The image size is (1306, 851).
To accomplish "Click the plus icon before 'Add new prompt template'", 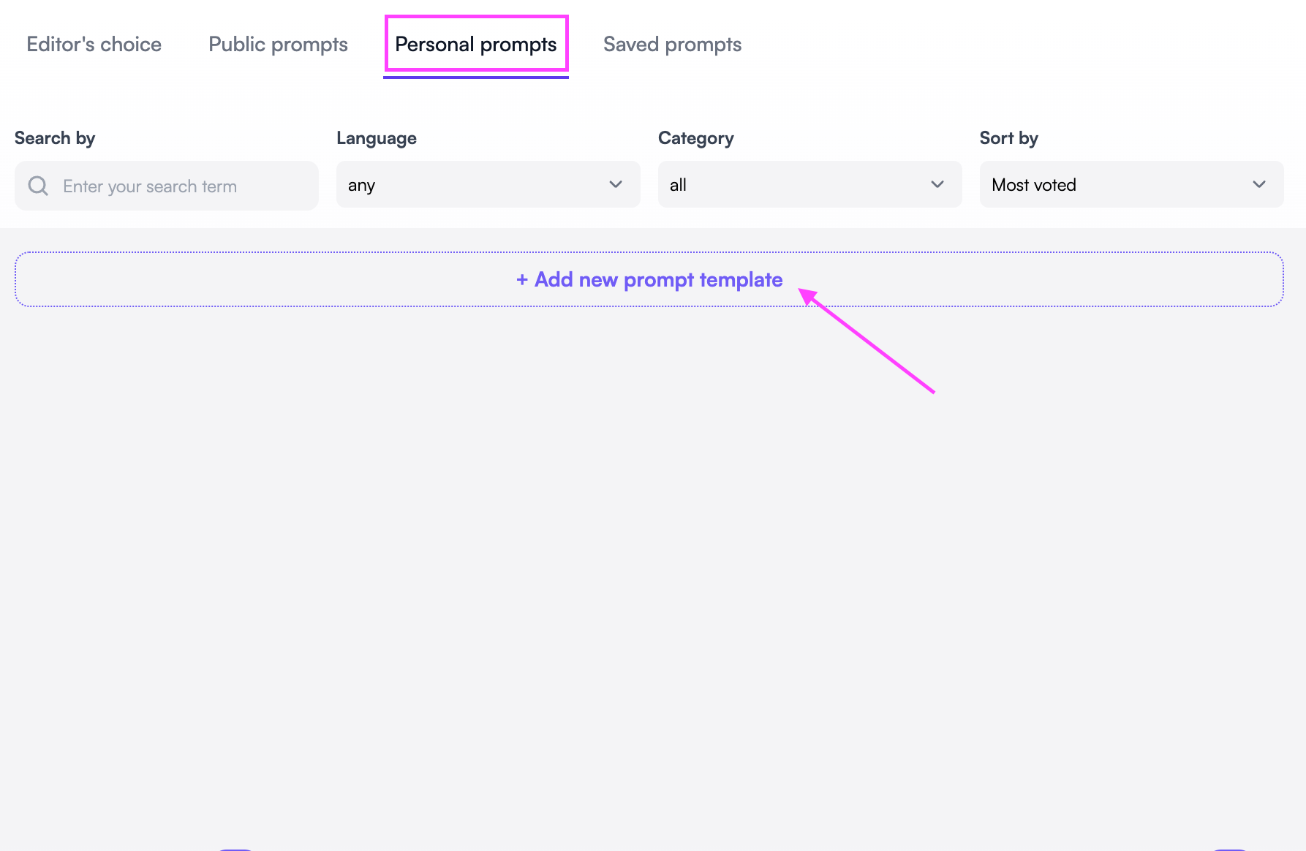I will click(x=521, y=279).
